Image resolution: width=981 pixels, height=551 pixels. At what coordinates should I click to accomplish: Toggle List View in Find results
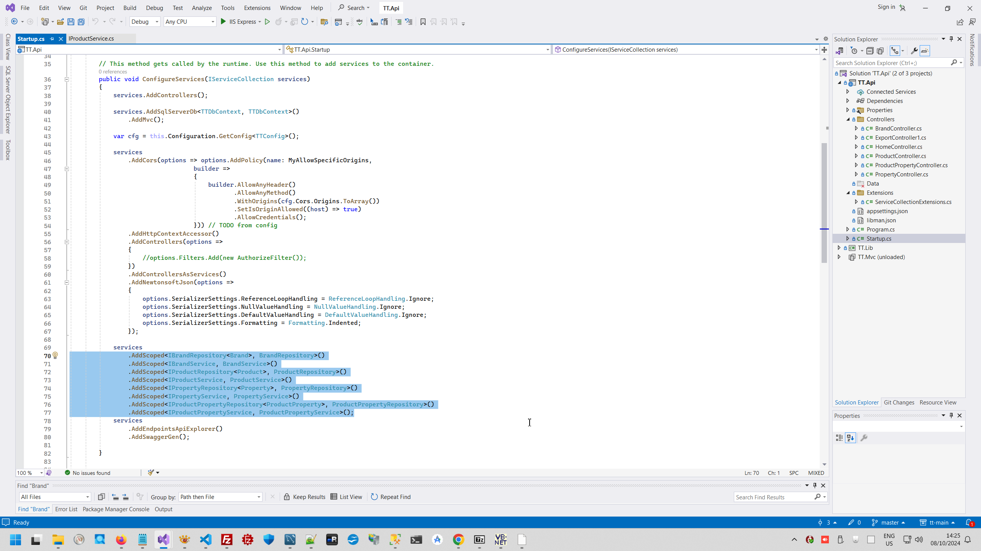point(346,497)
